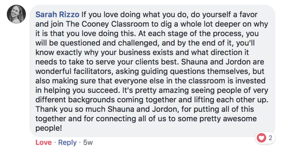Image resolution: width=290 pixels, height=152 pixels.
Task: Reply to Sarah Rizzo's comment
Action: coord(67,142)
